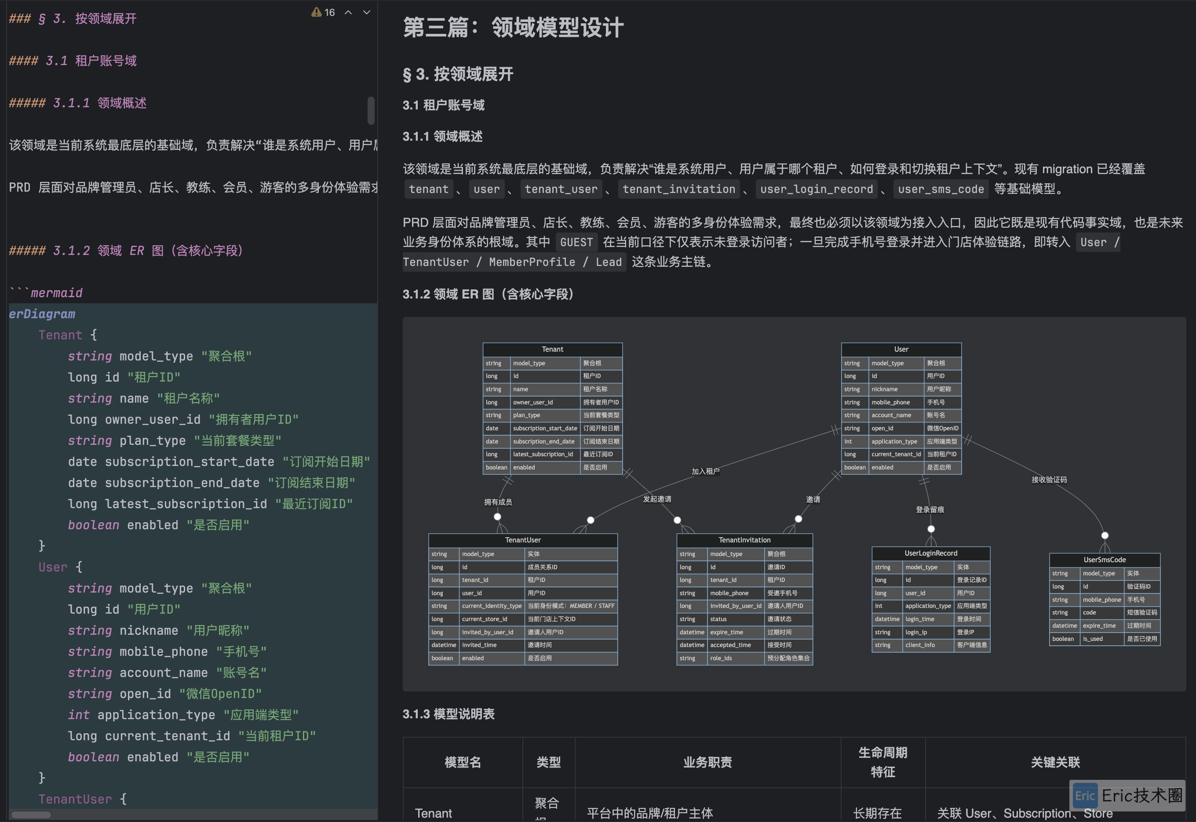The image size is (1196, 822).
Task: Click the '```mermaid' code fence line
Action: [x=46, y=293]
